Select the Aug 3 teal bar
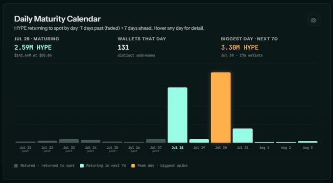 308,142
